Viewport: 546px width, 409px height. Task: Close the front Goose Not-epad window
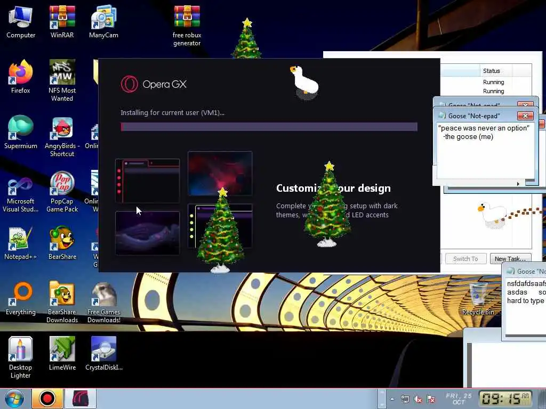tap(525, 116)
